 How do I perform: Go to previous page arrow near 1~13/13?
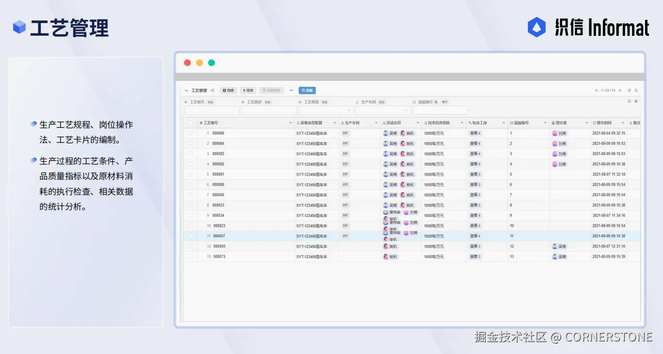(597, 91)
